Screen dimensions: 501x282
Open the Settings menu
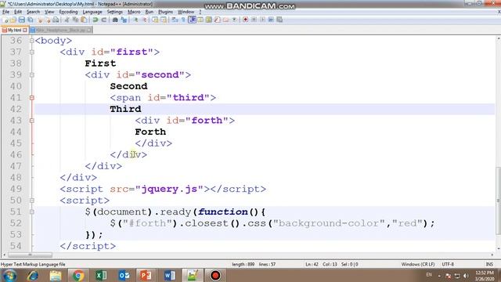coord(115,12)
